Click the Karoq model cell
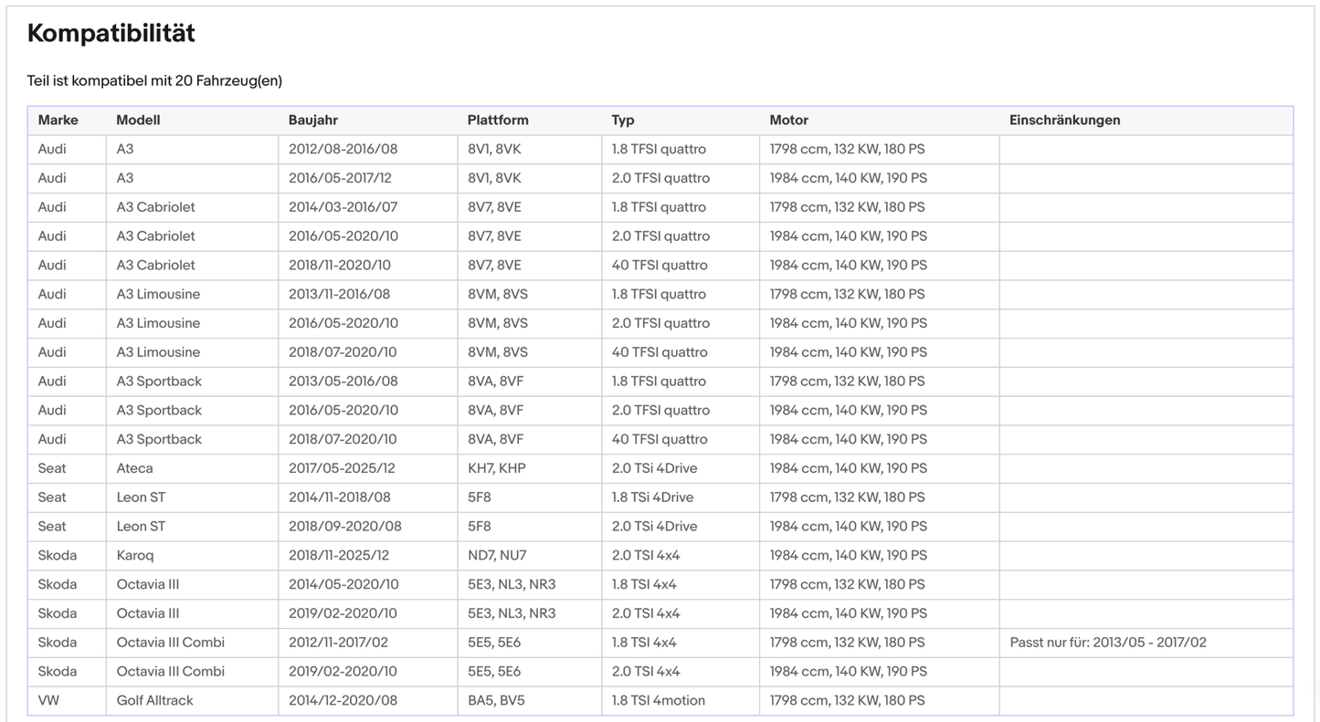Screen dimensions: 1320x722 [x=134, y=556]
